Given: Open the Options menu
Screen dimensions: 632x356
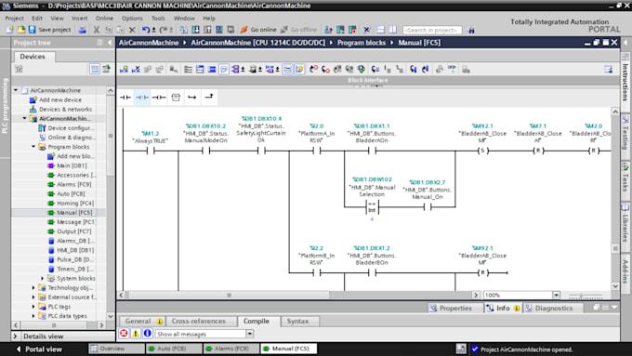Looking at the screenshot, I should (x=132, y=19).
